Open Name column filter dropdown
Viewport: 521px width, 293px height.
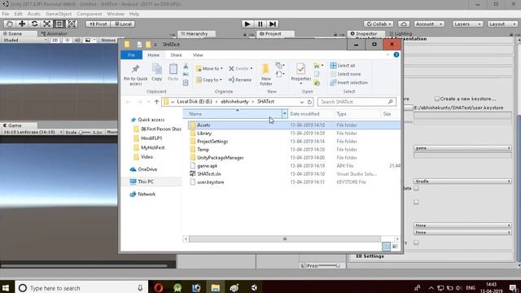point(285,114)
